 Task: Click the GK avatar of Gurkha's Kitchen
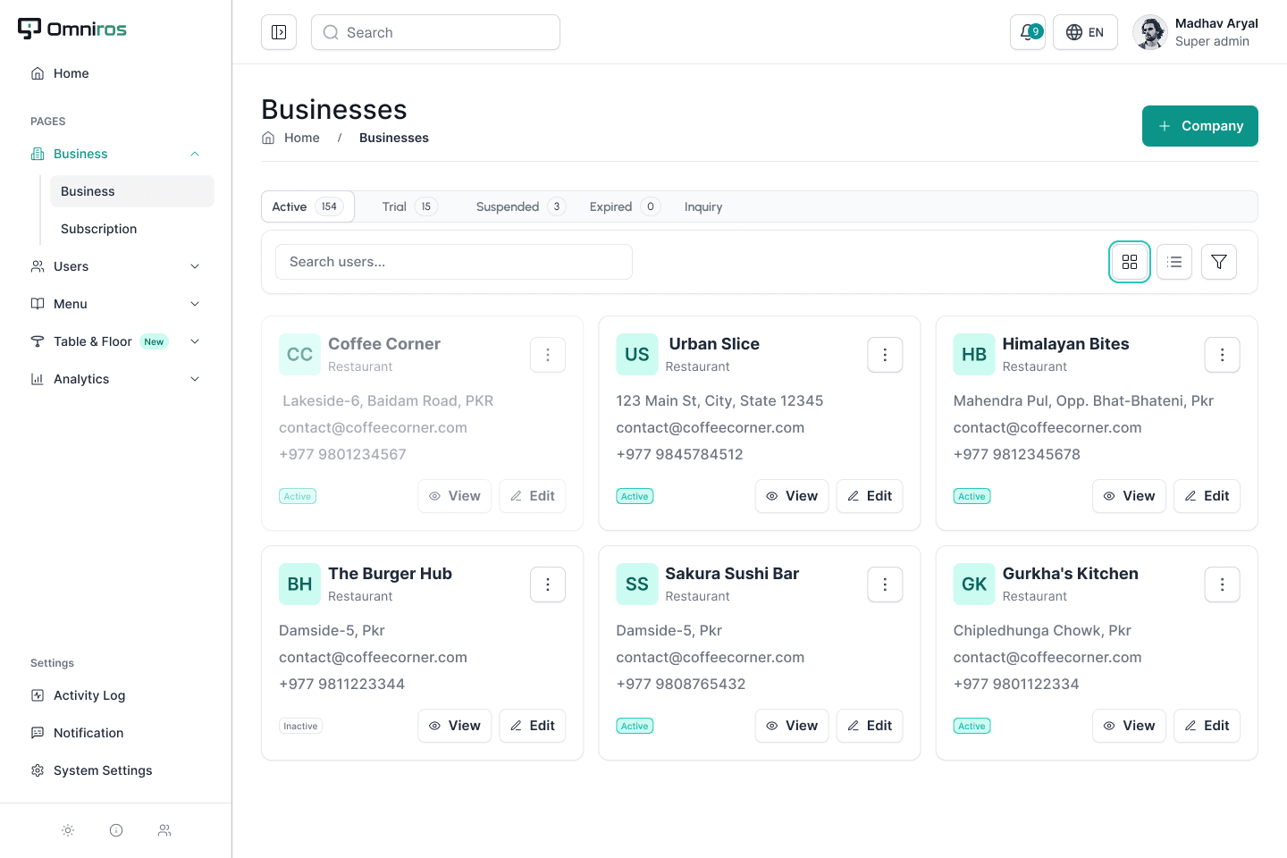tap(974, 585)
